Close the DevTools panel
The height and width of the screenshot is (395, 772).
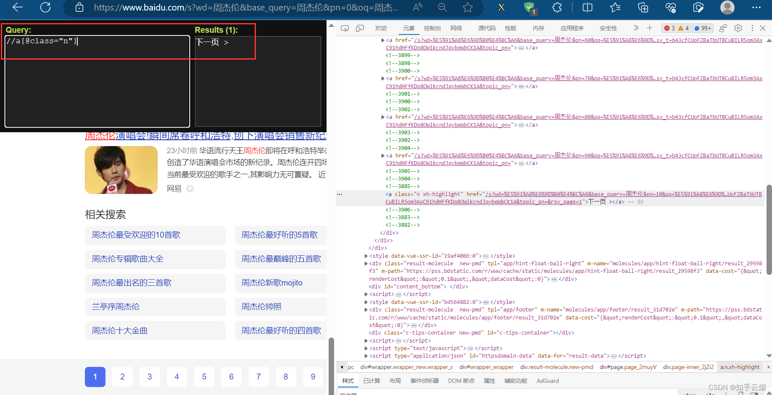763,28
